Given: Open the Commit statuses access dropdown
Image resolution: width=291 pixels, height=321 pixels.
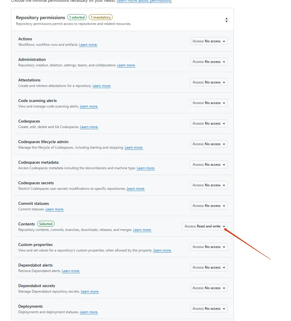Looking at the screenshot, I should tap(209, 206).
